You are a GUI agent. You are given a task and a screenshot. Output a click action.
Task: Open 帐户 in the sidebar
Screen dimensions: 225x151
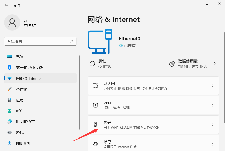(40, 111)
